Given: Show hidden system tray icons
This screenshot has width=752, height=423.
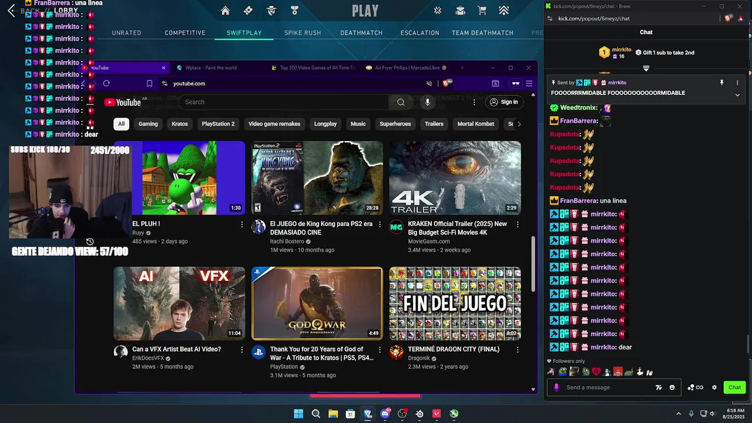Looking at the screenshot, I should click(679, 414).
